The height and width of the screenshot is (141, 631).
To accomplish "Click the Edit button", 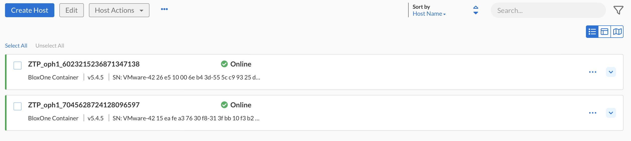I will (x=72, y=10).
